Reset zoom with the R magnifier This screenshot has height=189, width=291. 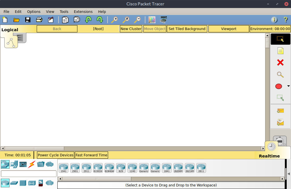[x=126, y=20]
